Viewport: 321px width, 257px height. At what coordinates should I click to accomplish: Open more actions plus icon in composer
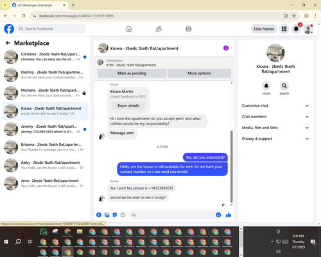click(99, 215)
